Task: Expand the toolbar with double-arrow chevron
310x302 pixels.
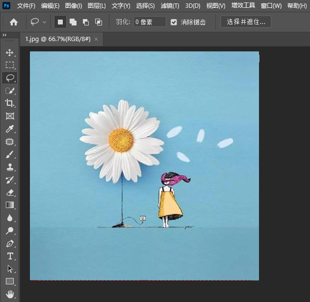Action: point(4,35)
